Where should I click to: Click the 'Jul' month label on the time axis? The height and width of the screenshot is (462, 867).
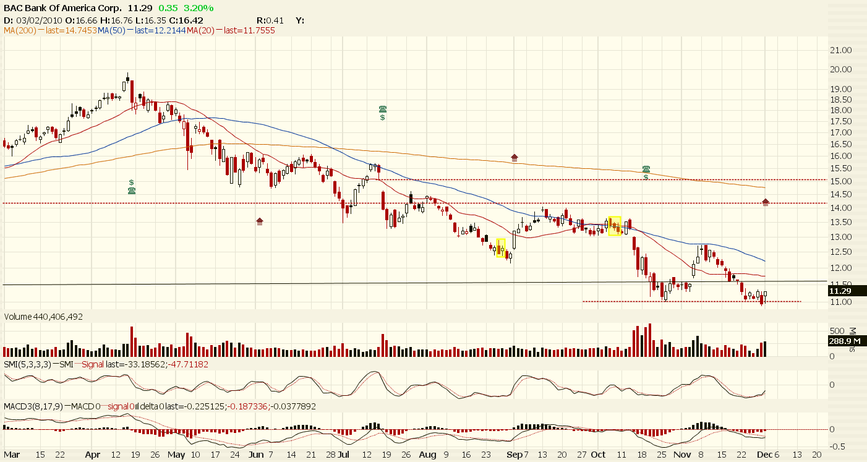click(342, 455)
